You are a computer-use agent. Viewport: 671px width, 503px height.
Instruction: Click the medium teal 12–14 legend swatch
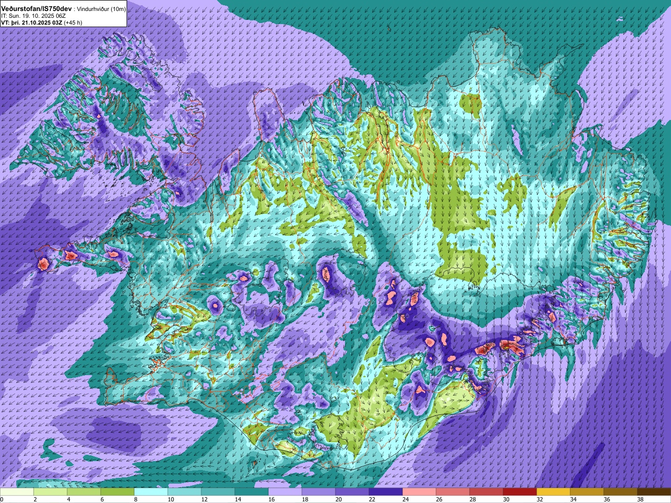click(218, 492)
